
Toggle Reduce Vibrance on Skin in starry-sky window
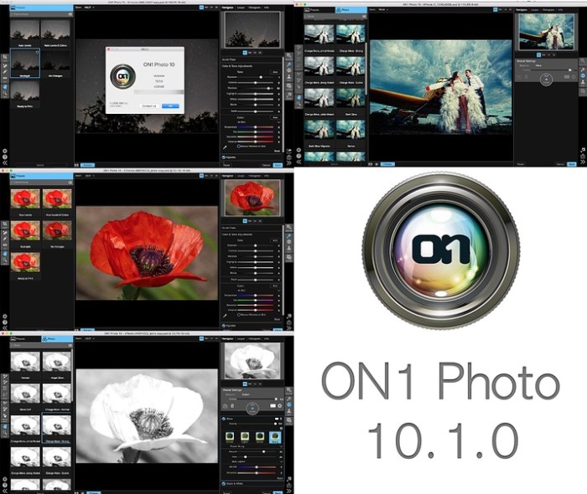pos(239,147)
